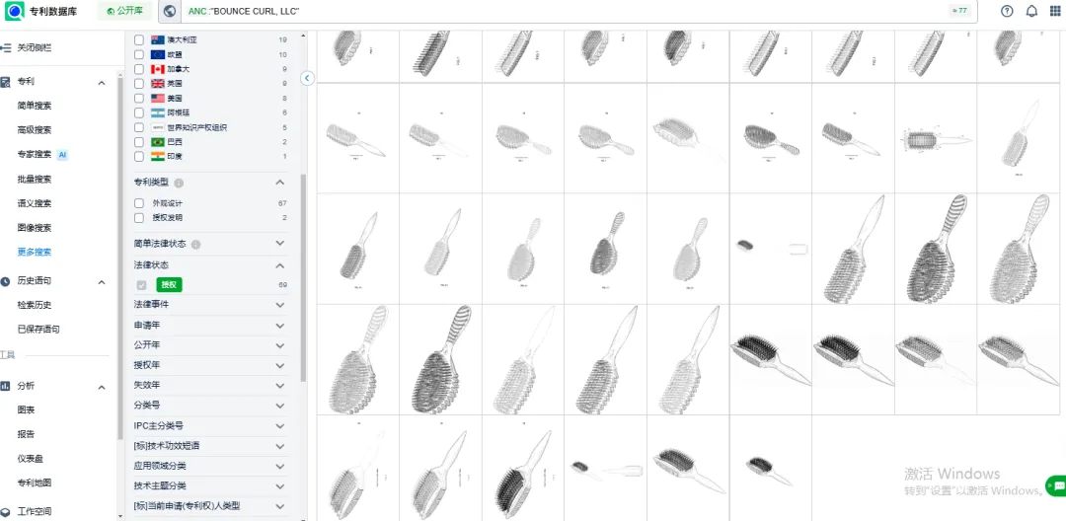Open the notification bell icon

pyautogui.click(x=1031, y=11)
